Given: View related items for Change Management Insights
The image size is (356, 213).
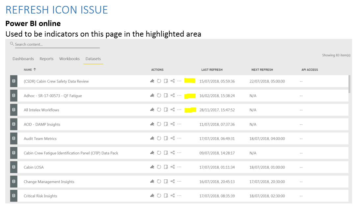Looking at the screenshot, I should (x=173, y=181).
